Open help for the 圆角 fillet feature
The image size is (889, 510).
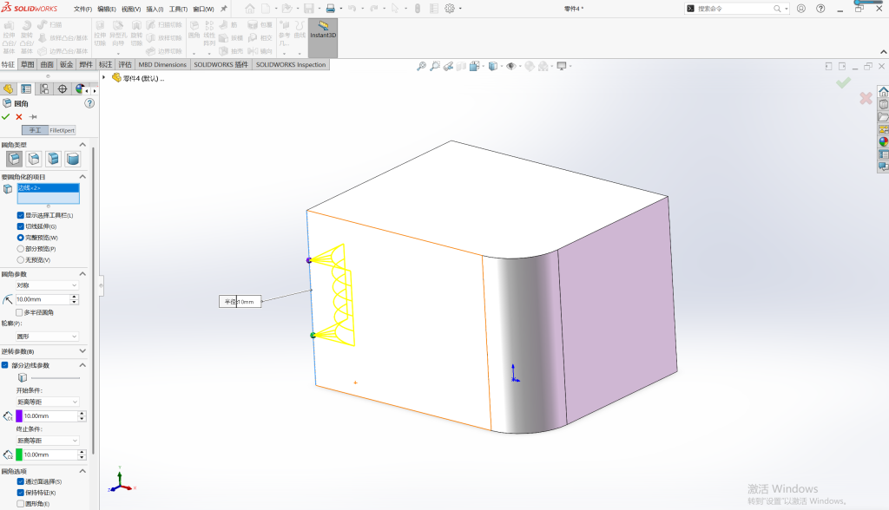[89, 103]
